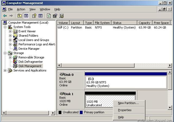The image size is (174, 122).
Task: Expand Local Users and Groups node
Action: click(10, 40)
